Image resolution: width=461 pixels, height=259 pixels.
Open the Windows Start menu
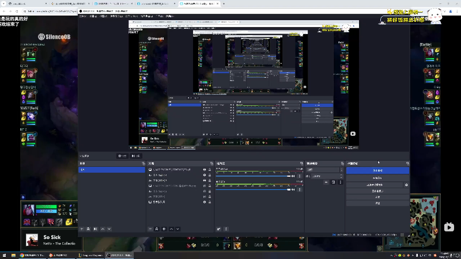(x=4, y=255)
